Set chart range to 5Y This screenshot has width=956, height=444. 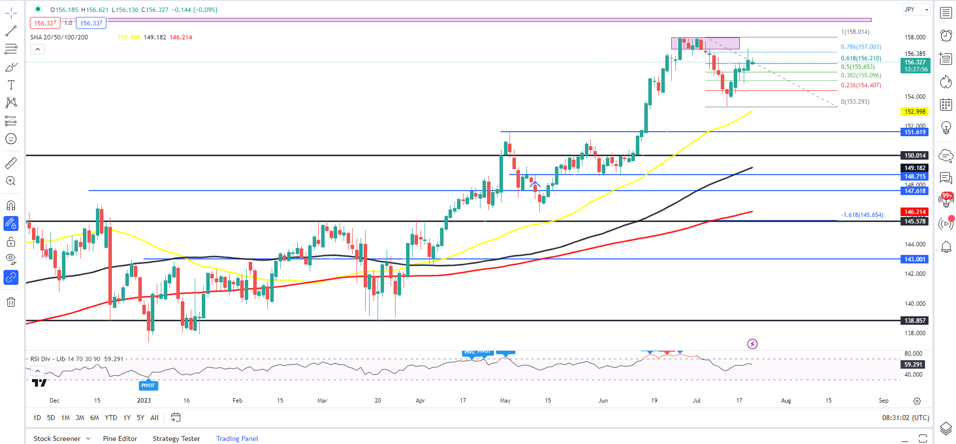(140, 418)
